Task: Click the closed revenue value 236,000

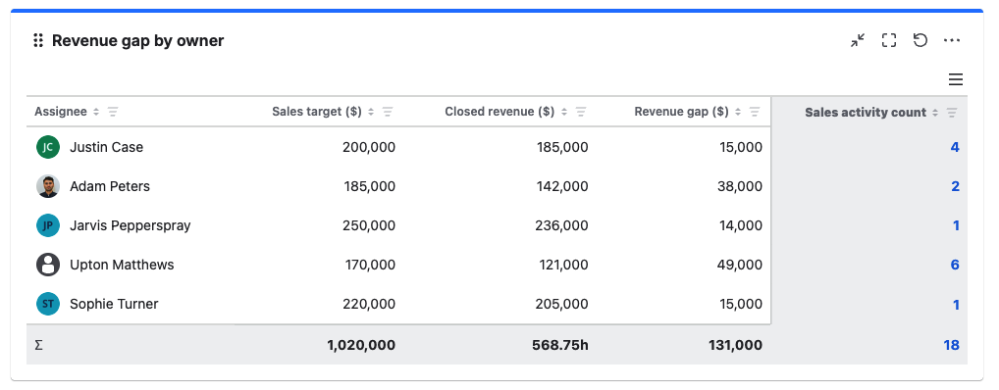Action: click(562, 225)
